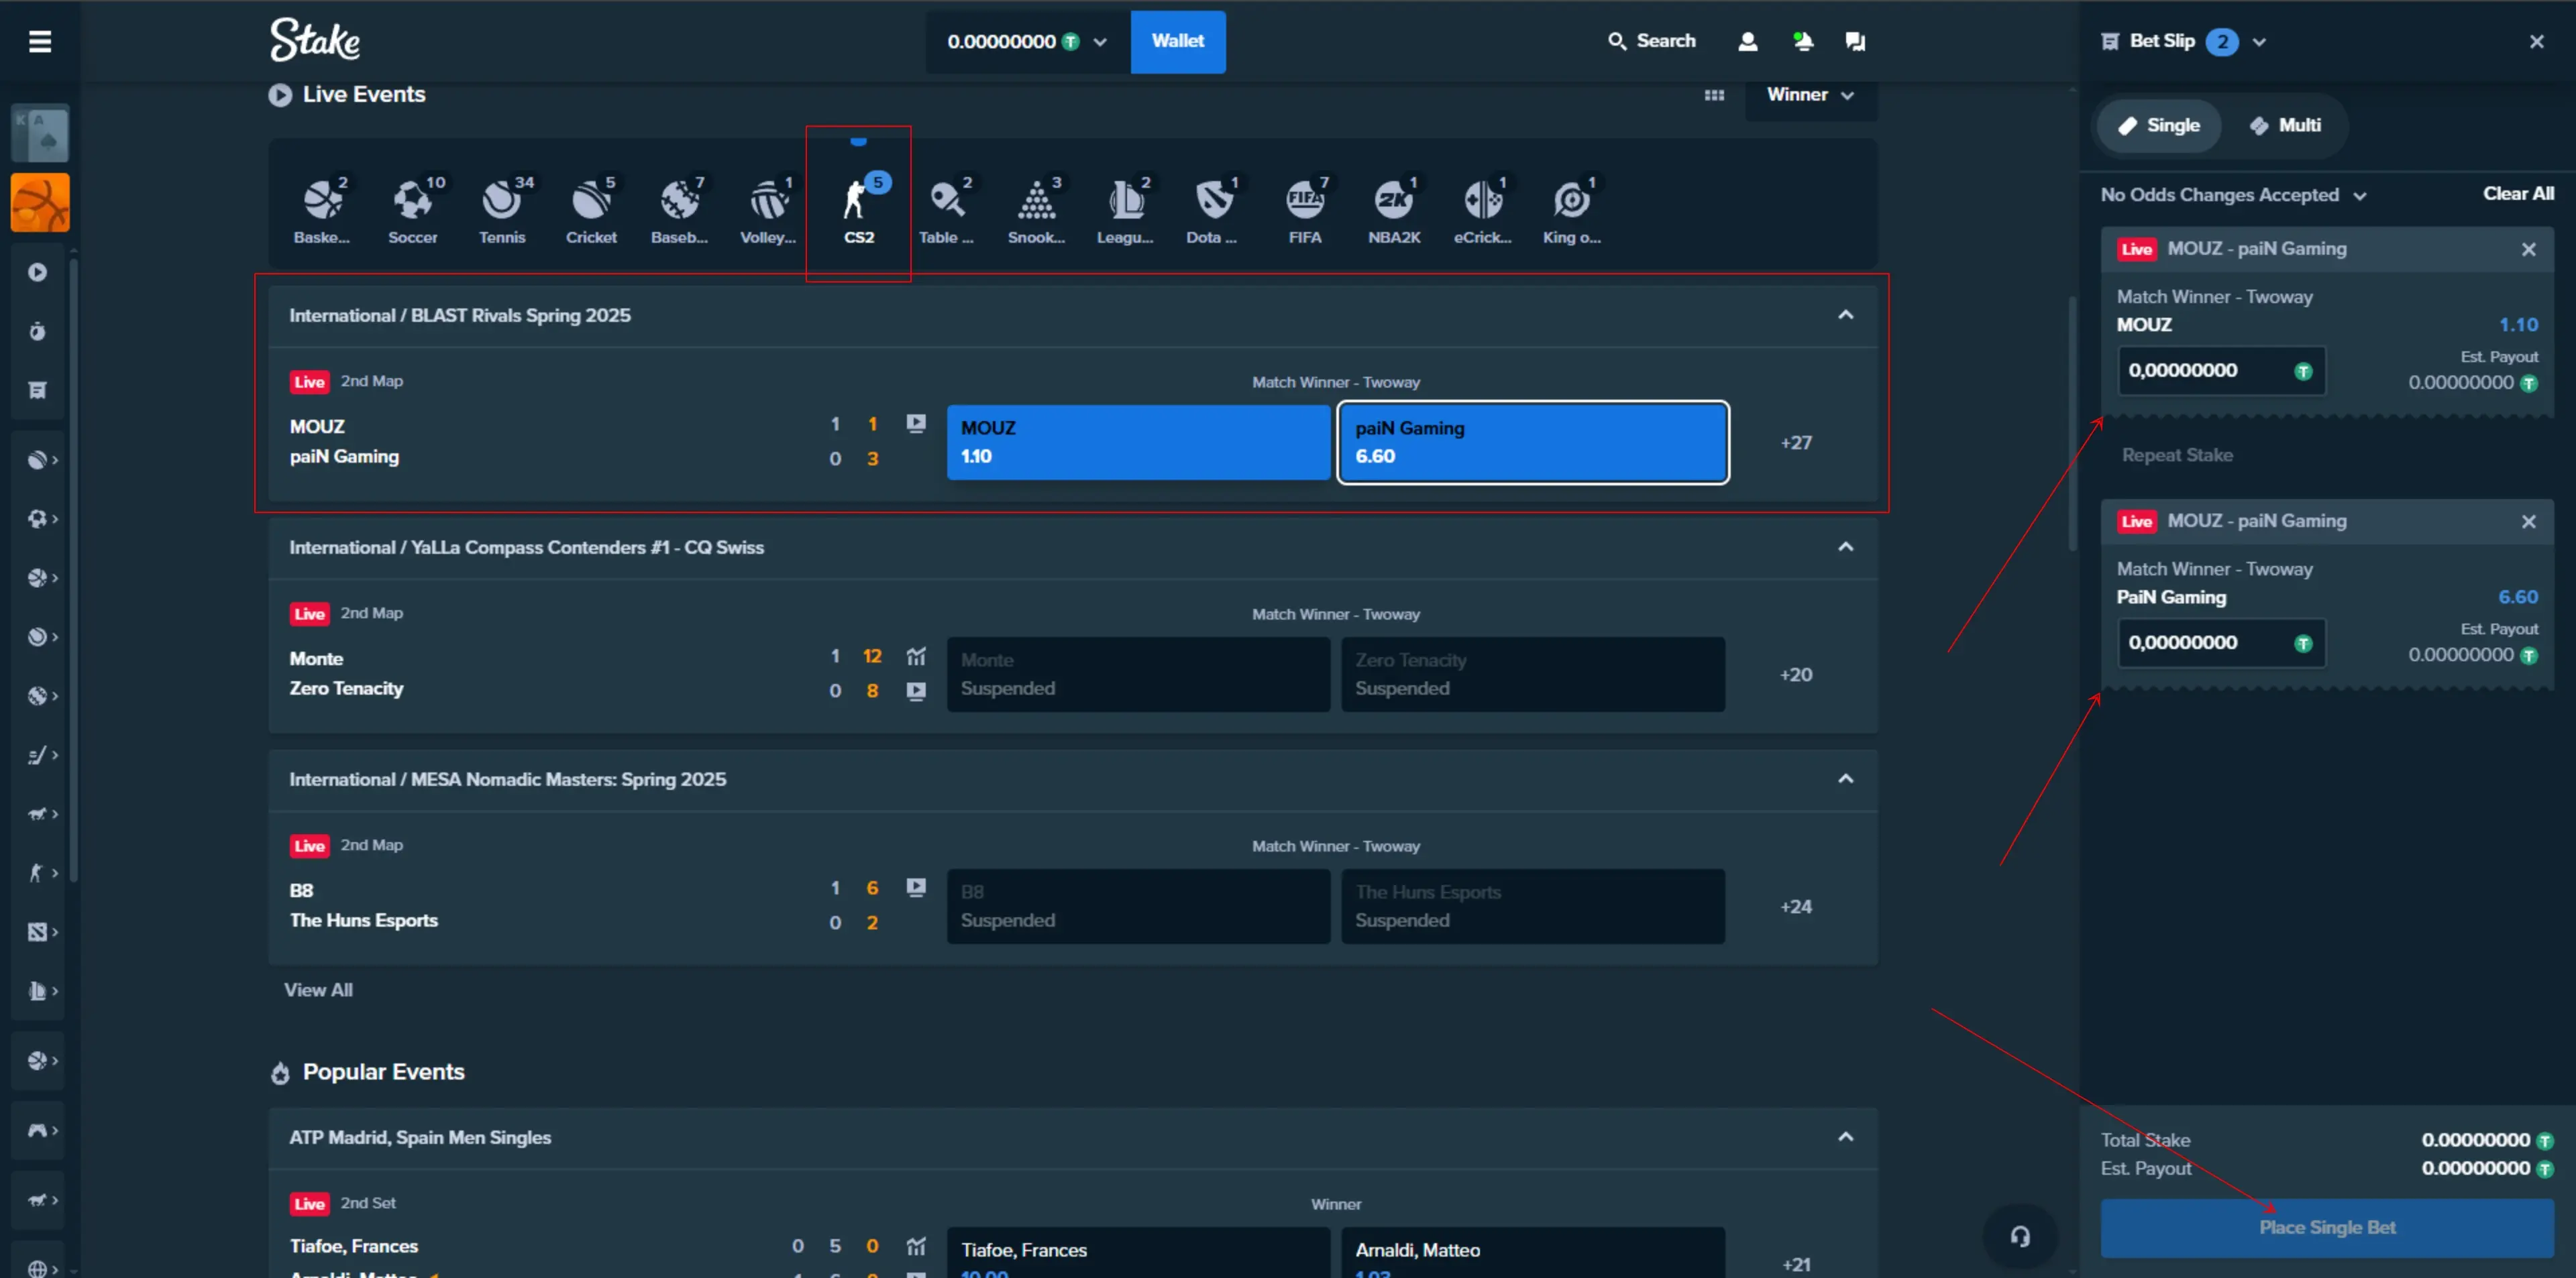The height and width of the screenshot is (1278, 2576).
Task: Show +27 more markets for MOUZ match
Action: pos(1796,443)
